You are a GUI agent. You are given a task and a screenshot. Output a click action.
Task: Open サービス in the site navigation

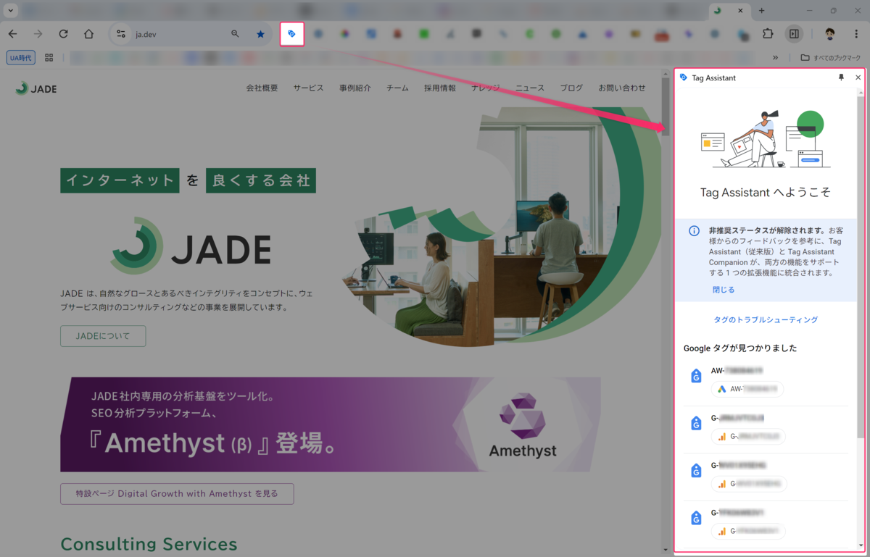308,88
